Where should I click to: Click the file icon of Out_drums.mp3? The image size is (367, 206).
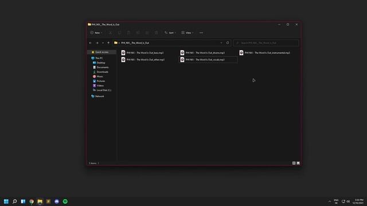(x=182, y=53)
